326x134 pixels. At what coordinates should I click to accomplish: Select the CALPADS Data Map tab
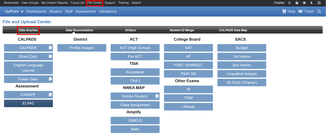point(233,30)
